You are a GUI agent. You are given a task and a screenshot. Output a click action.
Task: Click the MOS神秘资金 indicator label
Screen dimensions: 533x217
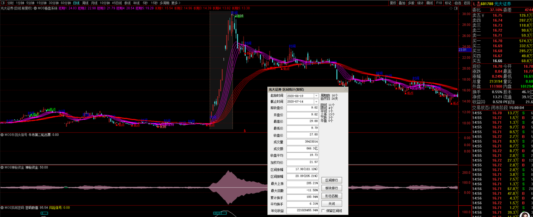15,167
